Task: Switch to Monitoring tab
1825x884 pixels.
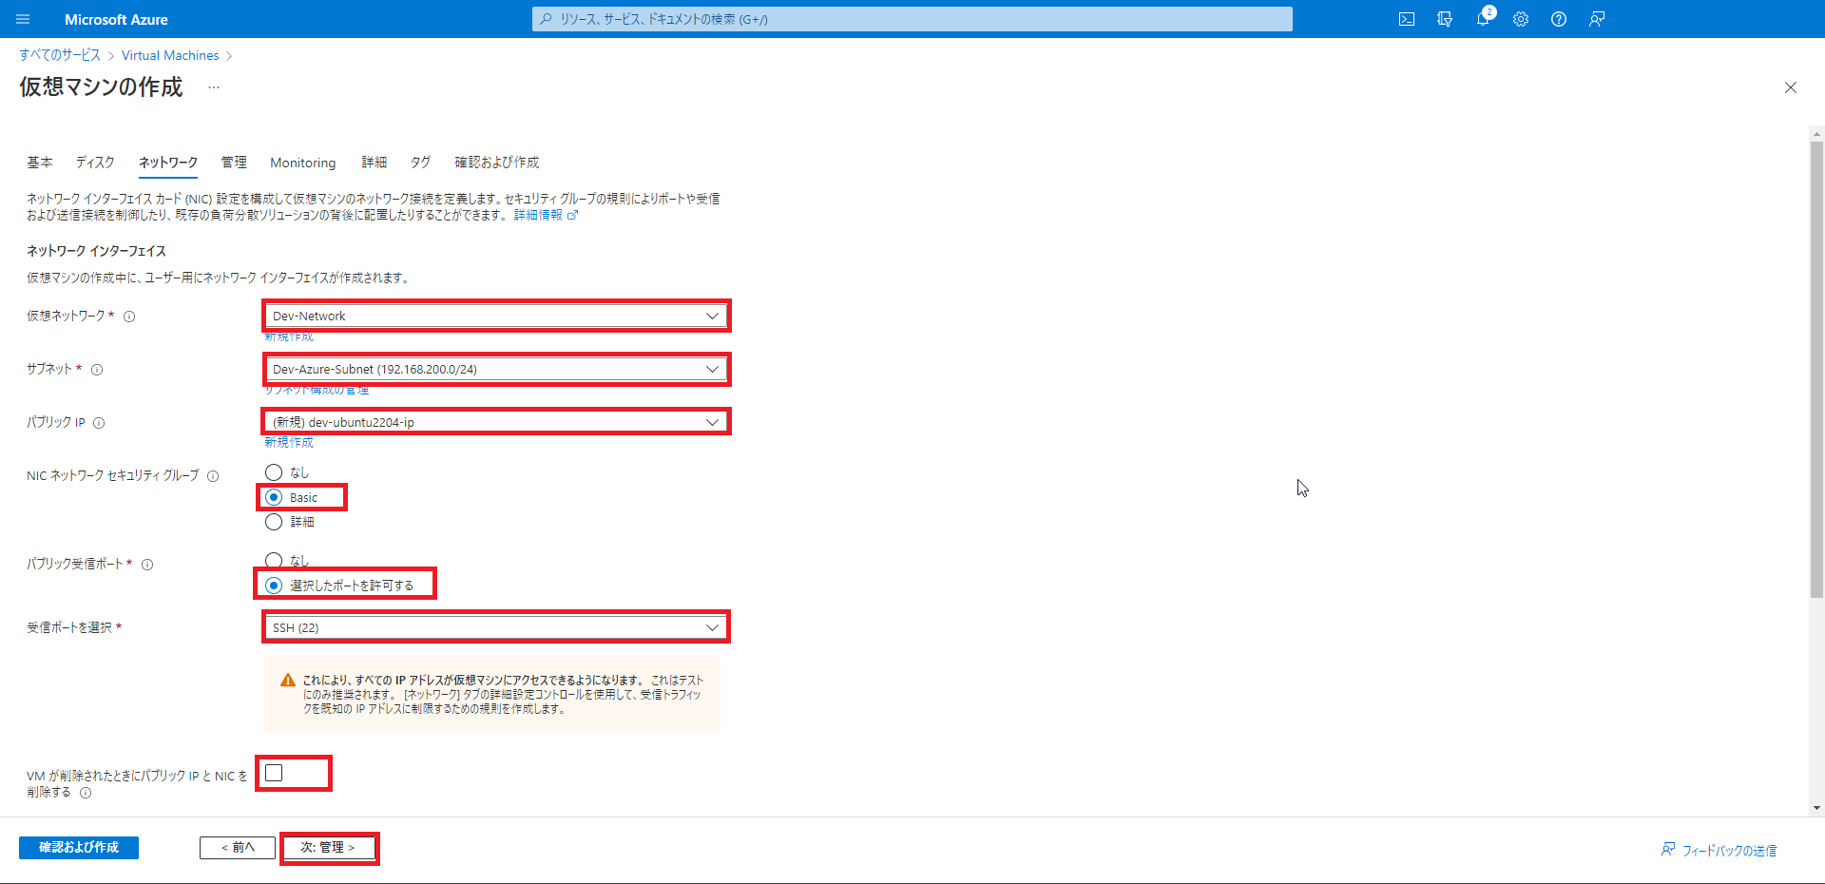Action: [x=303, y=163]
